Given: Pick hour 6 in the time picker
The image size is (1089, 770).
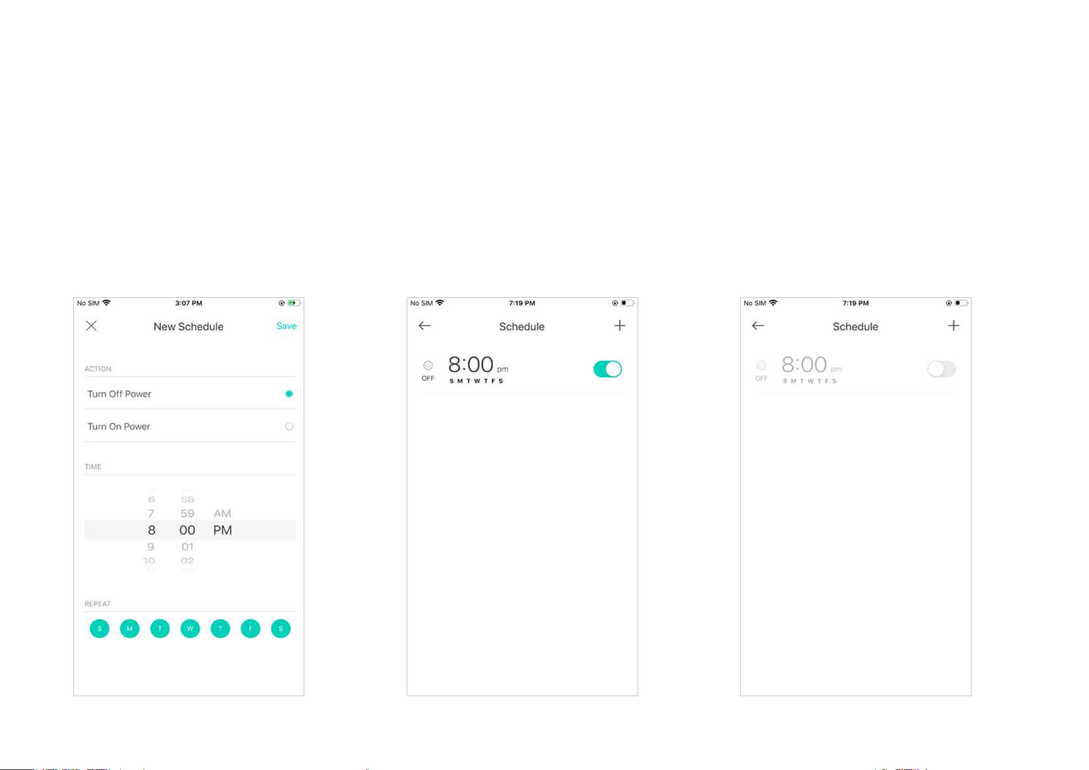Looking at the screenshot, I should (151, 500).
